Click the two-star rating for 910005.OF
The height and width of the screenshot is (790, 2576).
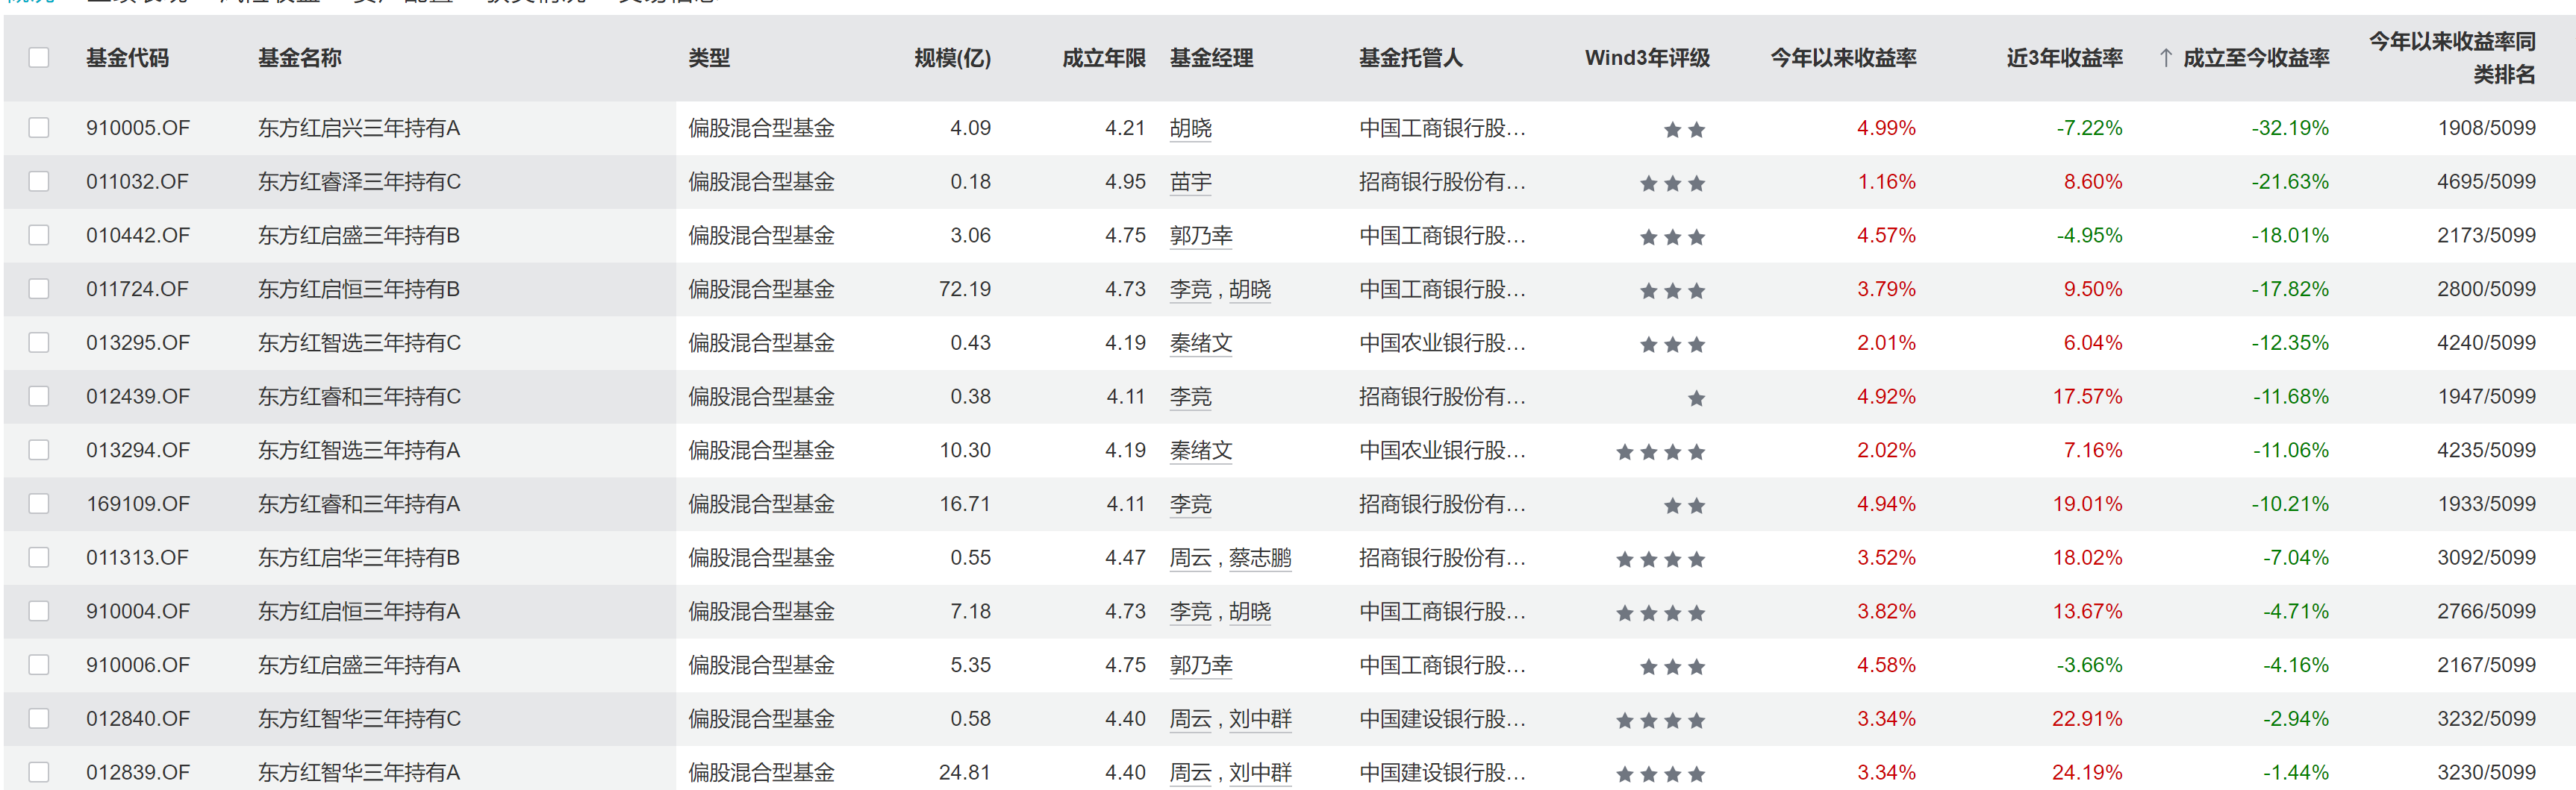pos(1684,130)
